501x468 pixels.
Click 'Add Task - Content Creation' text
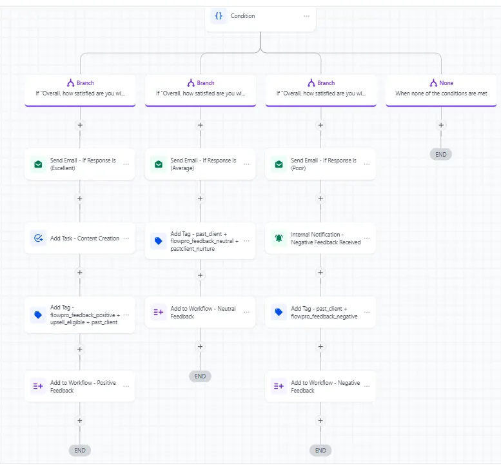tap(84, 239)
